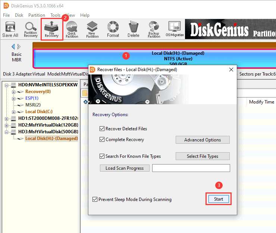Open the Disk menu
Image resolution: width=276 pixels, height=233 pixels.
coord(19,15)
